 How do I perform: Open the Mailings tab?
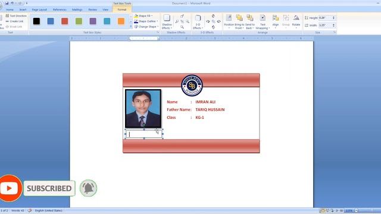click(x=77, y=10)
